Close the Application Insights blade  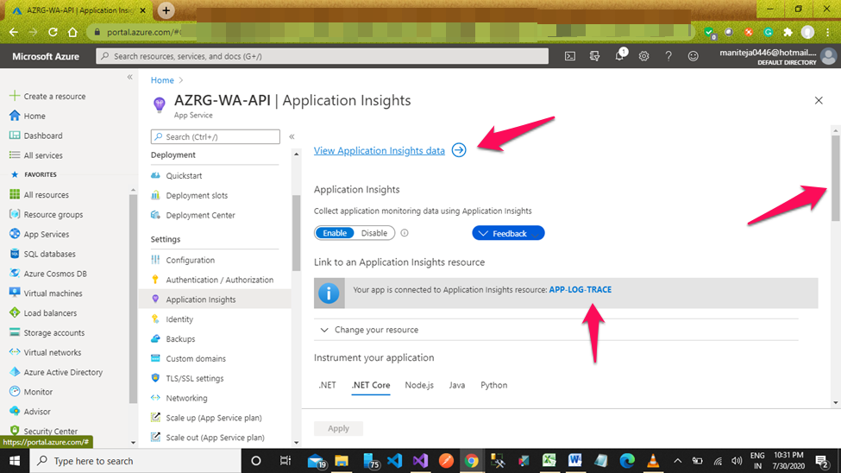[819, 100]
